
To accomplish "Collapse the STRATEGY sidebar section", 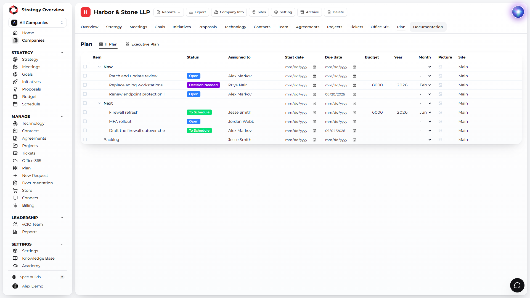I will [x=62, y=53].
